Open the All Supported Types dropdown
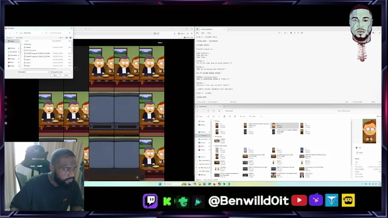Image resolution: width=388 pixels, height=218 pixels. tap(61, 72)
